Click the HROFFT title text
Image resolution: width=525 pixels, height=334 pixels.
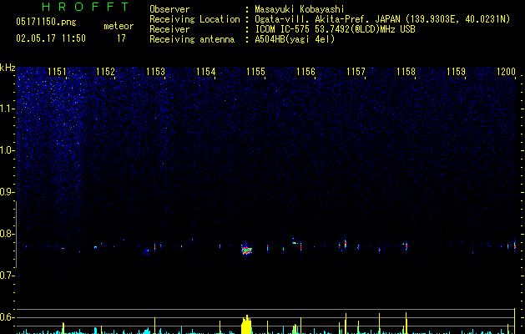[85, 7]
